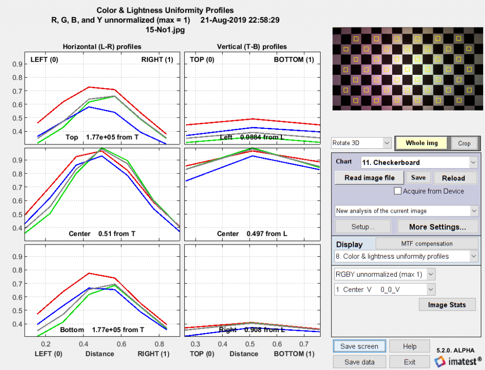485x370 pixels.
Task: Open the Color & lightness uniformity profiles dropdown
Action: (406, 256)
